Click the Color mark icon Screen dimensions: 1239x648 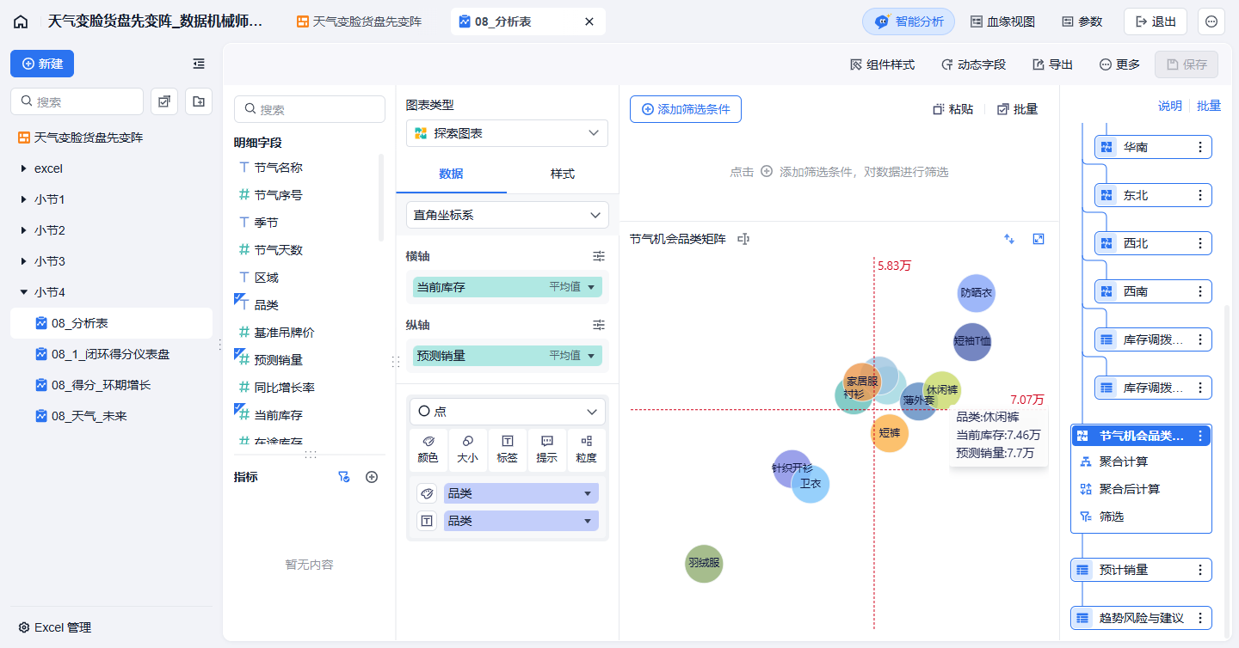coord(428,450)
